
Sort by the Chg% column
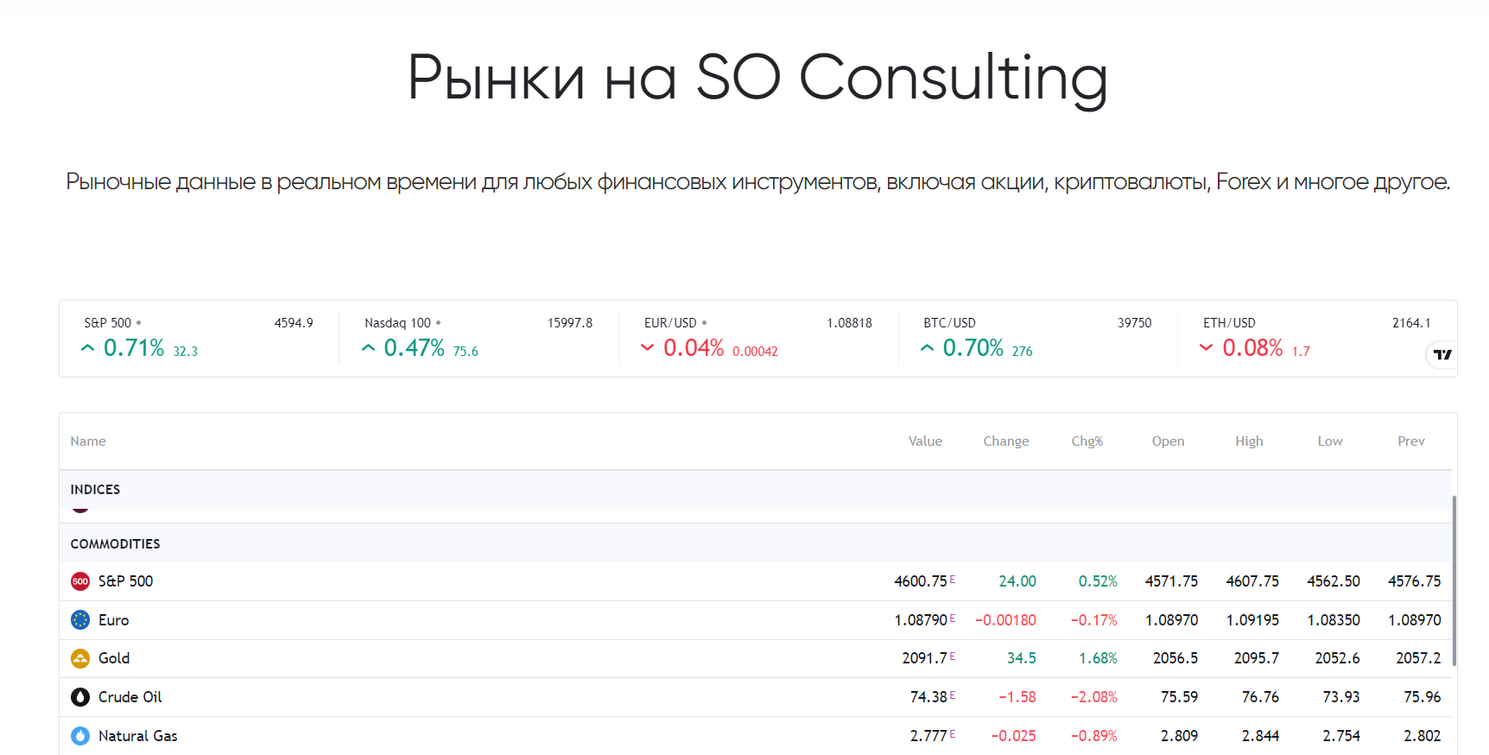coord(1087,441)
